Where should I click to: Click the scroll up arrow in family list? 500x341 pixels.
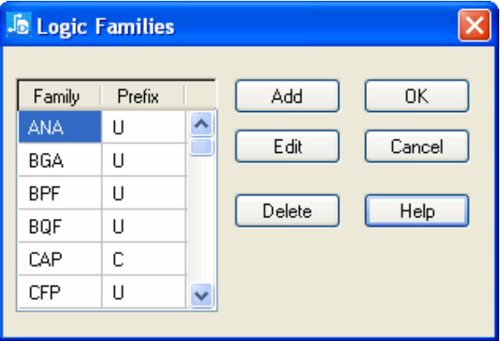click(201, 124)
